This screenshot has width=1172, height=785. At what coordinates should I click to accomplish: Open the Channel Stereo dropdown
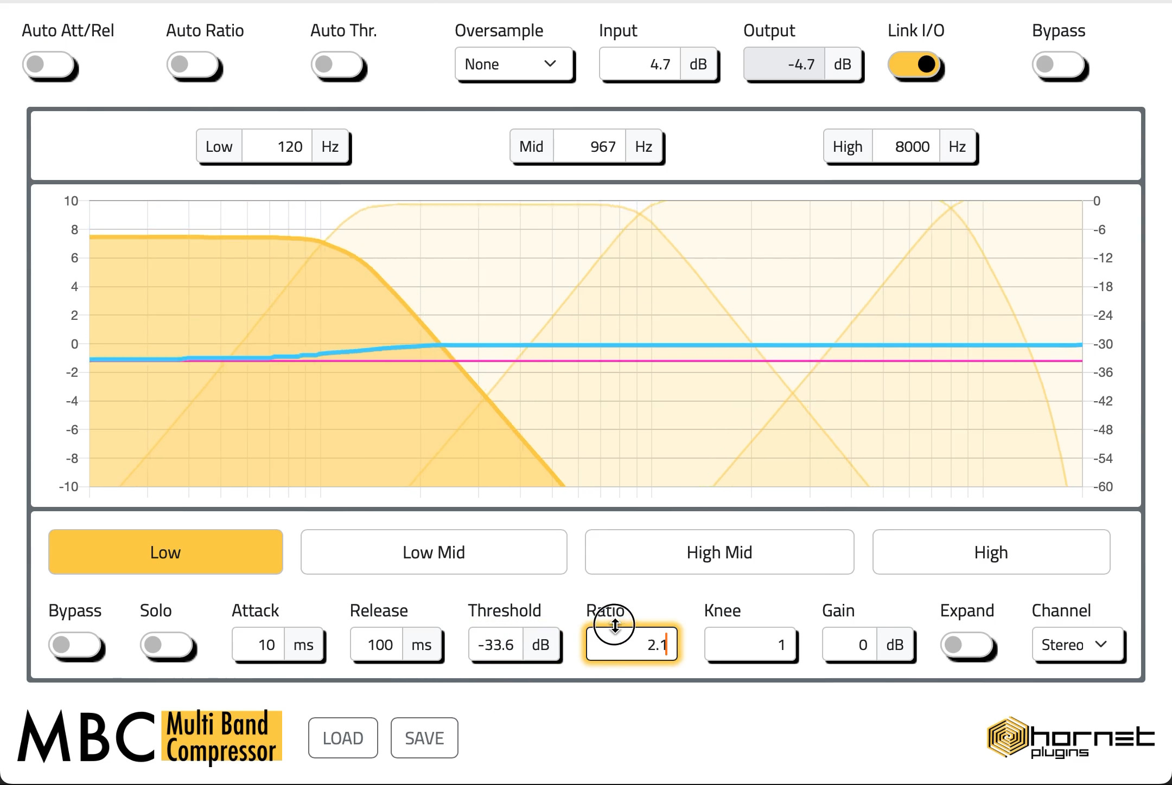point(1077,645)
